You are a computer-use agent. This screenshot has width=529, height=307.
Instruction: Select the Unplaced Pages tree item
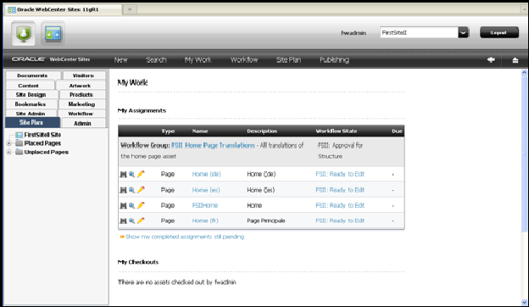coord(47,152)
